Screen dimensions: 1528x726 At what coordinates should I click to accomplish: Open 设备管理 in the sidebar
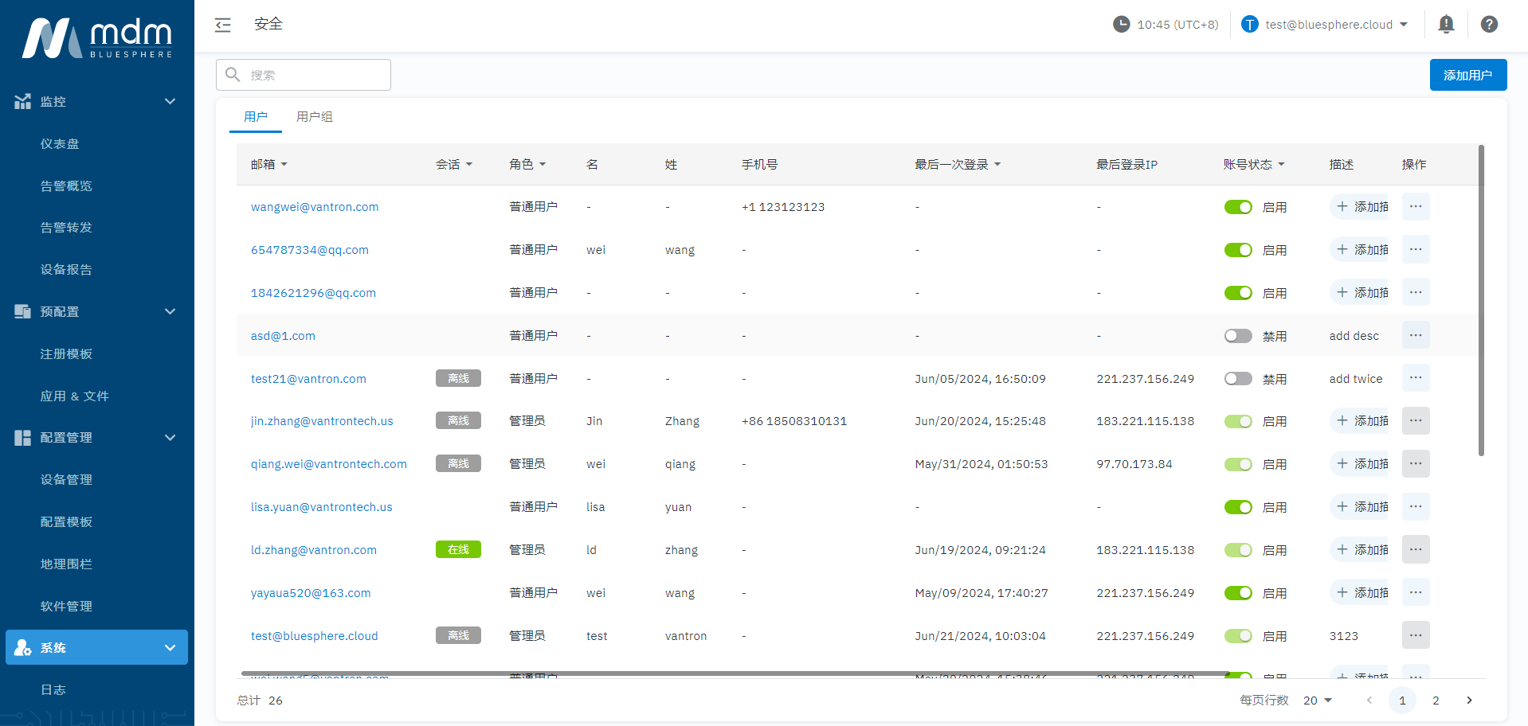(66, 480)
